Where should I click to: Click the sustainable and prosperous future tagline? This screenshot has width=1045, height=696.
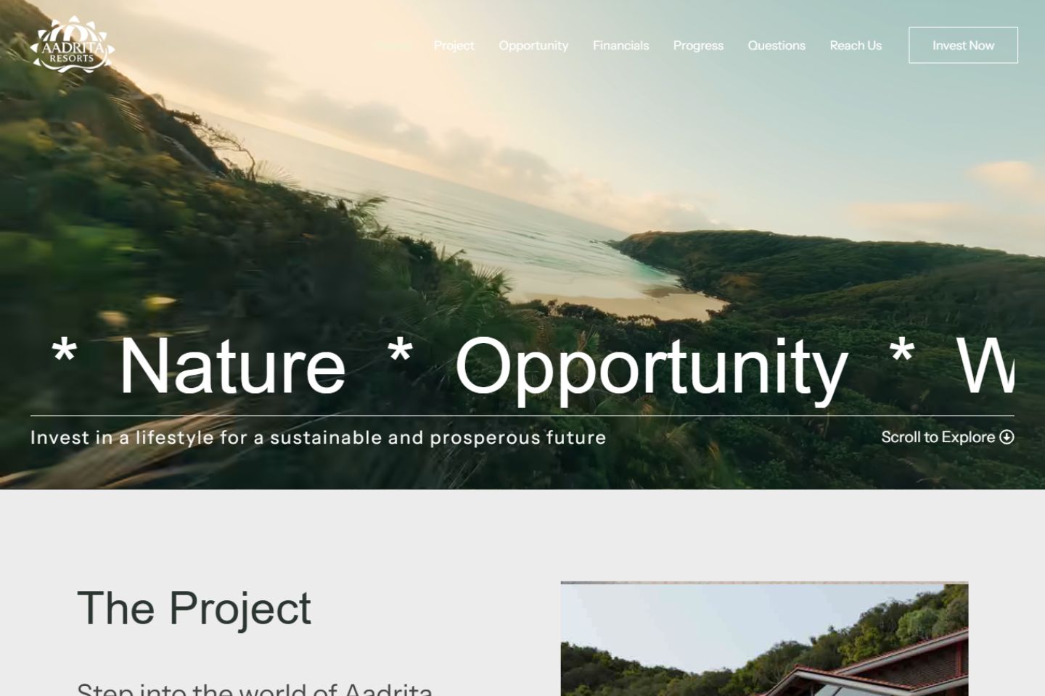coord(318,437)
